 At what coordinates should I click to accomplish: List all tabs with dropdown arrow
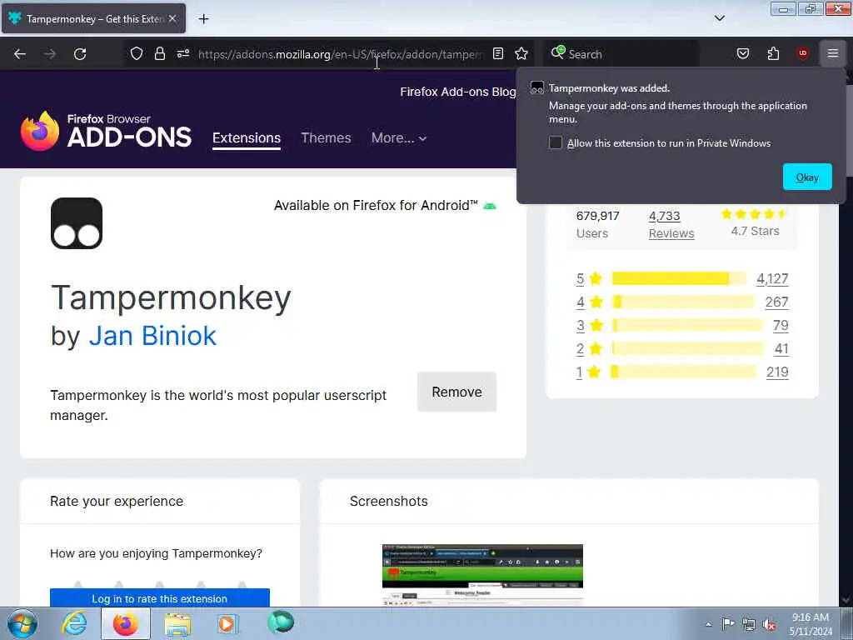coord(719,18)
